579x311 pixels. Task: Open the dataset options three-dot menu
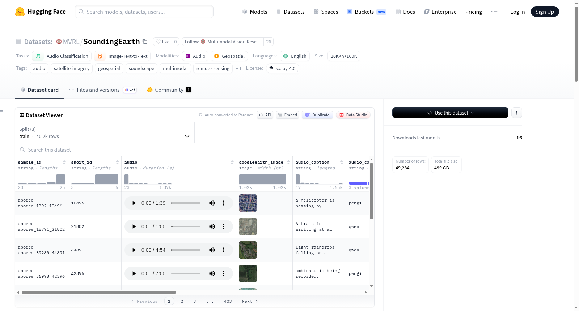point(517,113)
